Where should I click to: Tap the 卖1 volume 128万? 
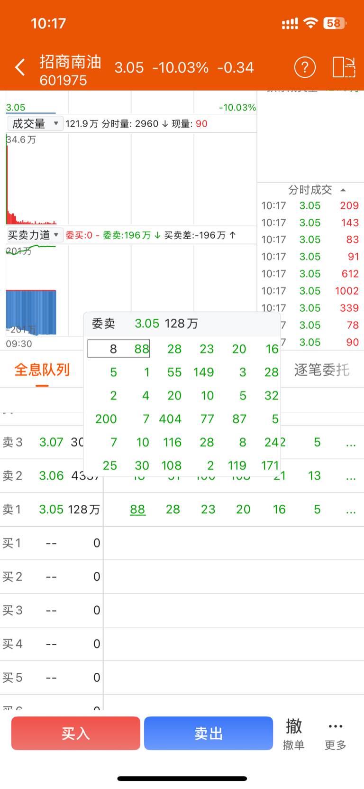[84, 510]
